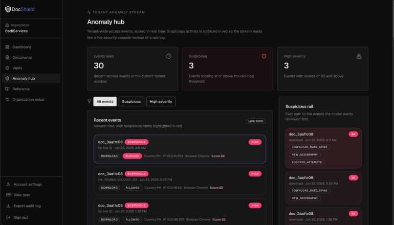
Task: Open suspicious rail card with score 84
Action: (324, 148)
